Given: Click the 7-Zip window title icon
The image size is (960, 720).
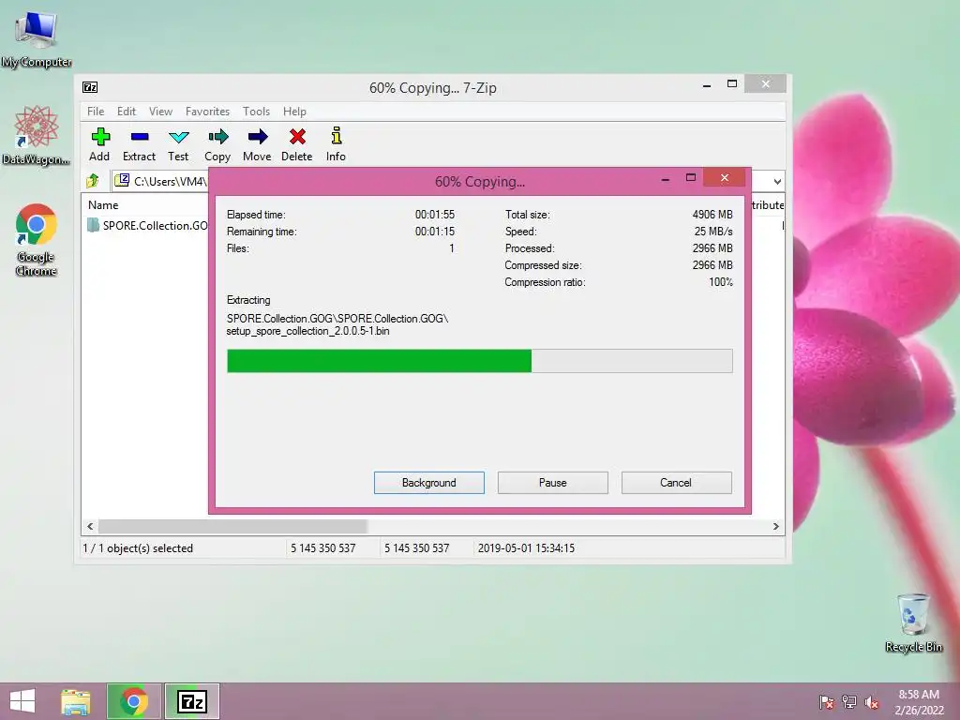Looking at the screenshot, I should [90, 87].
